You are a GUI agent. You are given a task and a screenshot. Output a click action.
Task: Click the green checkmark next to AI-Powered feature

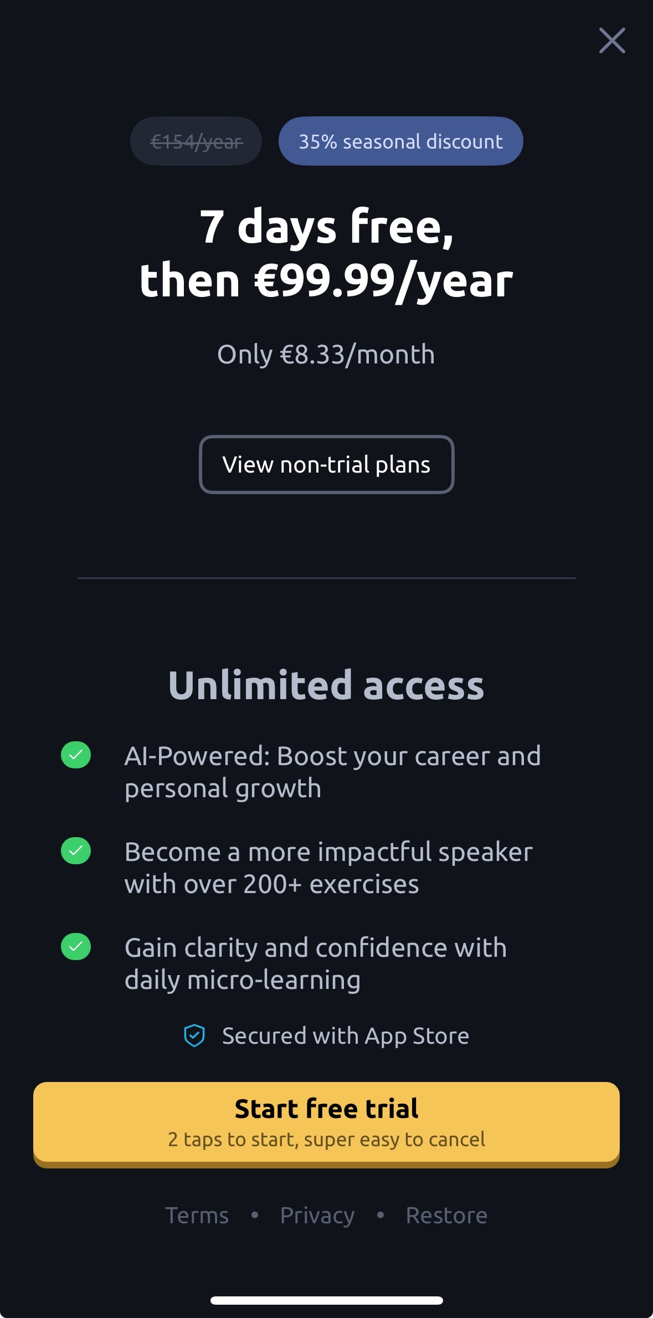pos(76,756)
